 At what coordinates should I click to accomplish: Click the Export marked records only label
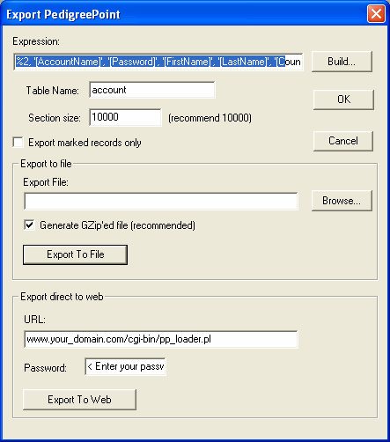[85, 143]
